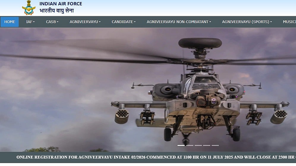The height and width of the screenshot is (166, 296).
Task: Go to the HOME tab
Action: (x=10, y=22)
